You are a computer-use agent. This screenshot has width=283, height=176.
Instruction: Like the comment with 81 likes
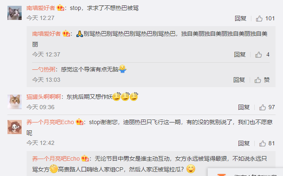pyautogui.click(x=263, y=144)
